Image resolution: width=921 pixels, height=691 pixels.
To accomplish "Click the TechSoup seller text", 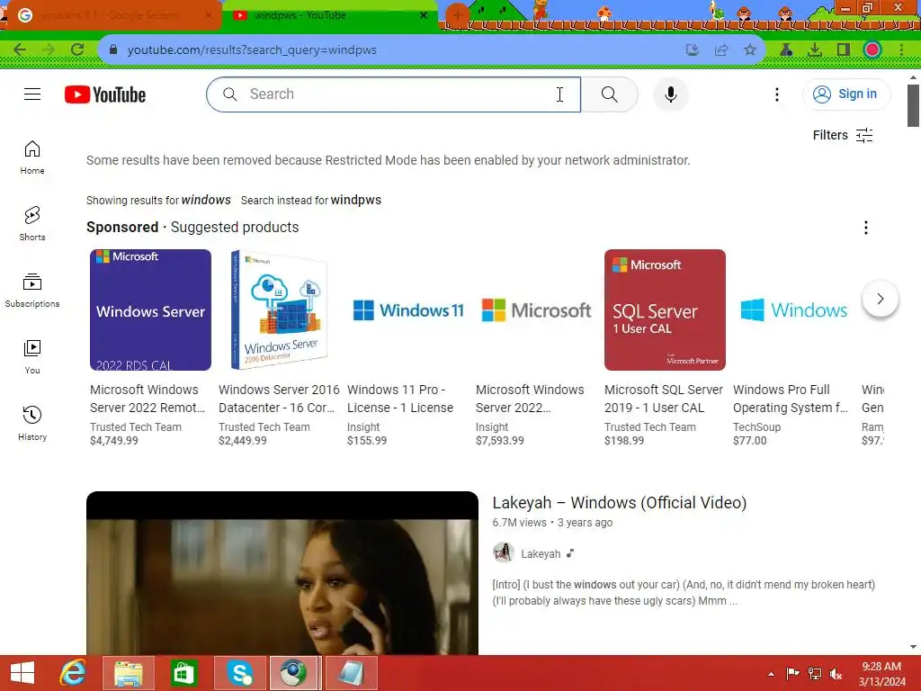I will tap(756, 427).
